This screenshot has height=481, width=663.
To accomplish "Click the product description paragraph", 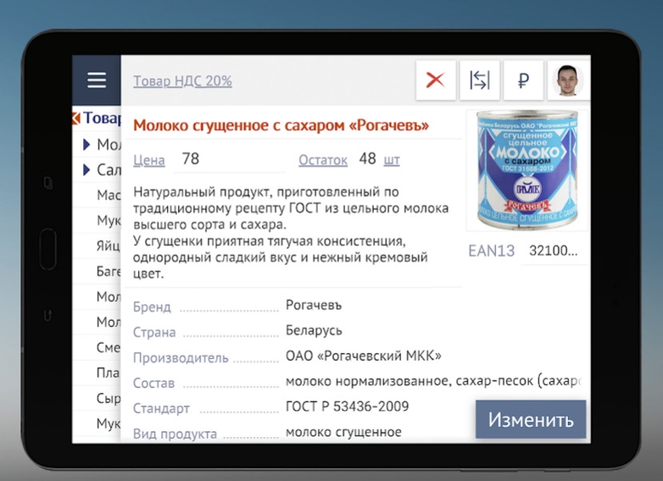I will pyautogui.click(x=291, y=233).
